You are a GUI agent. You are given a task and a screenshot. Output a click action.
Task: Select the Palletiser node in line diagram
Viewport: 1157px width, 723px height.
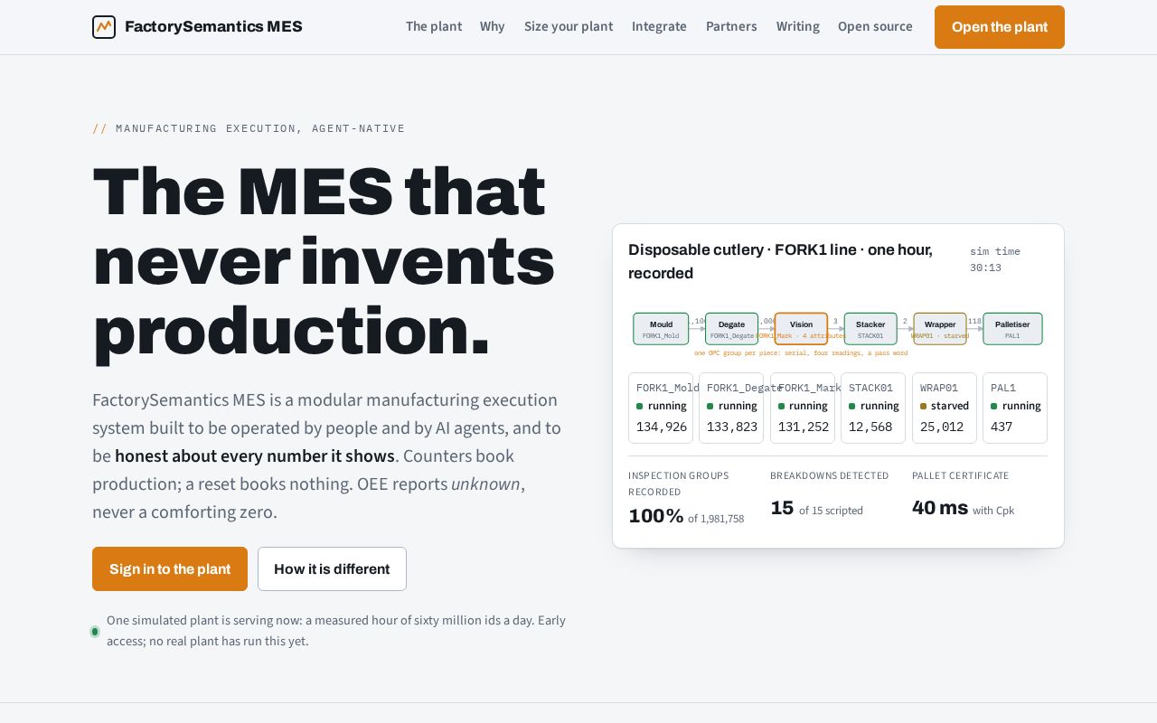[1012, 329]
